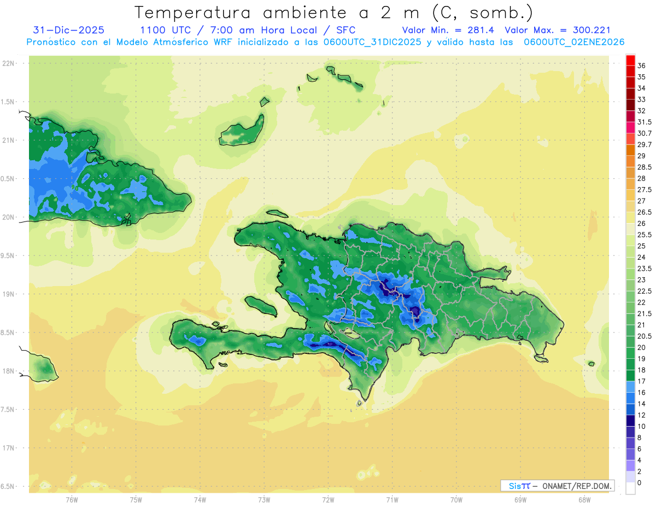Select the yellow legend swatch between 26.5 and 27

click(630, 207)
